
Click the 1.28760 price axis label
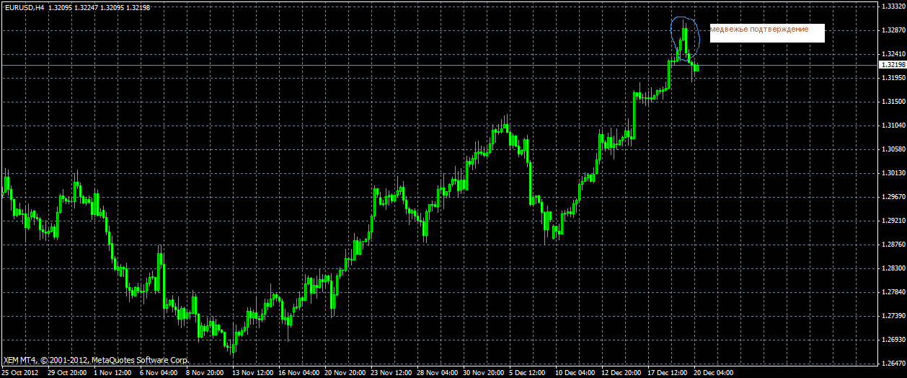point(893,245)
